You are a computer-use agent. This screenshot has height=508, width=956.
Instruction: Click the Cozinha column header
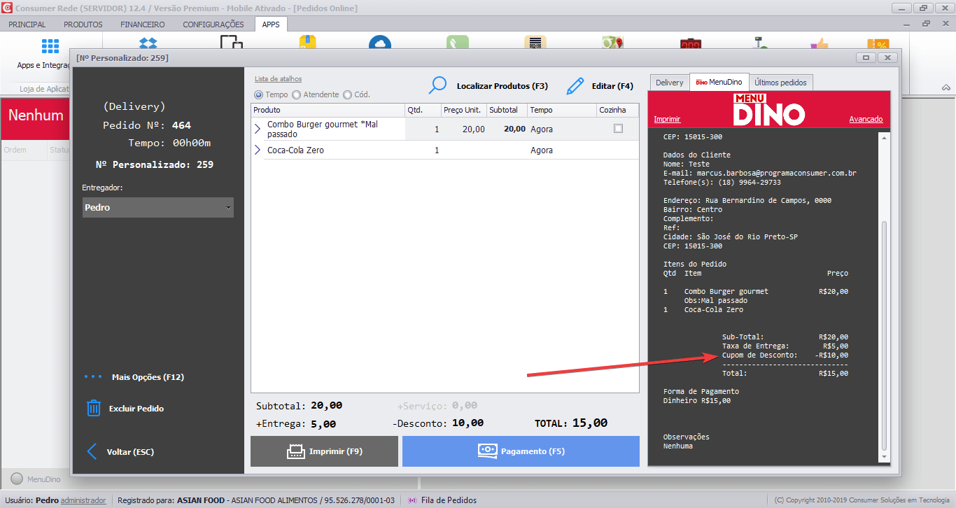618,111
